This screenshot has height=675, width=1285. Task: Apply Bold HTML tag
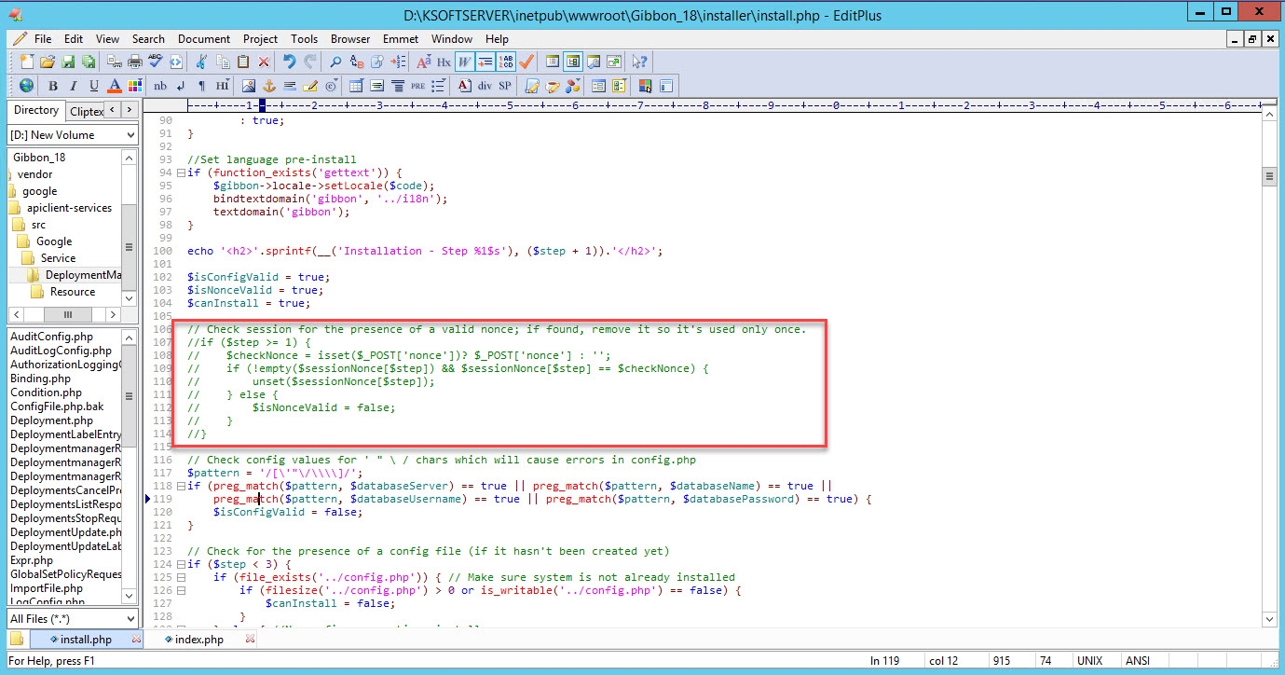pos(52,86)
